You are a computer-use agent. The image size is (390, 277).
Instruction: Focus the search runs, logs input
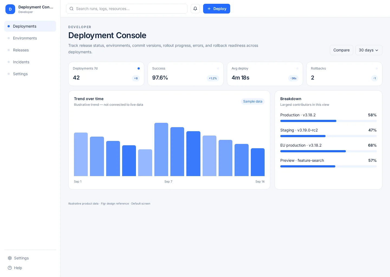coord(127,9)
